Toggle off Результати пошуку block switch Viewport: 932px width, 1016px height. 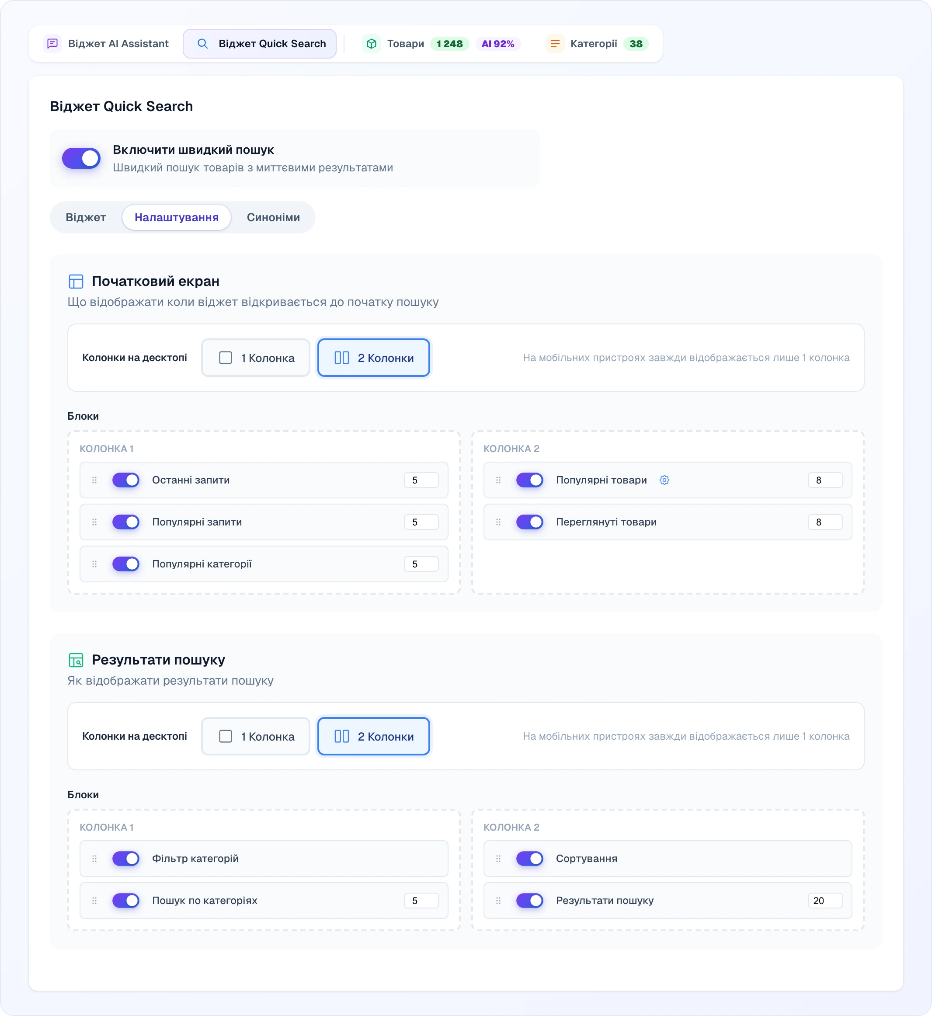click(529, 900)
